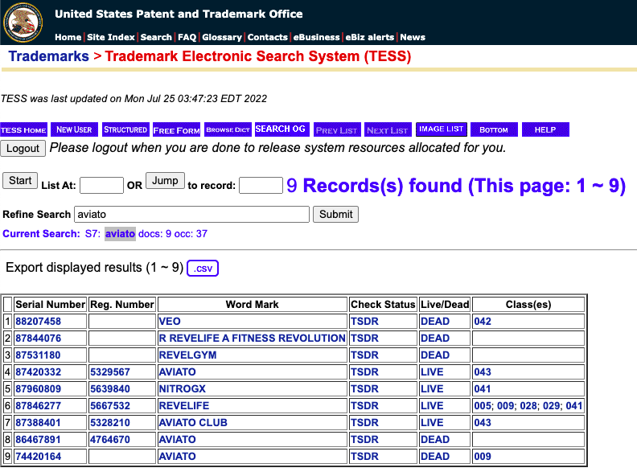Open the eBusiness nav link
This screenshot has width=637, height=472.
(316, 37)
